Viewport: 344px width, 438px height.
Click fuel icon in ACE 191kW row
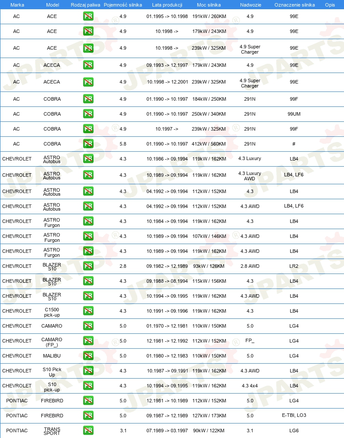tap(88, 16)
